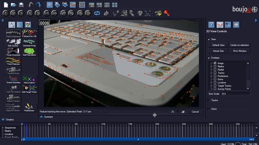
Task: Expand the Solve section
Action: [x=209, y=109]
